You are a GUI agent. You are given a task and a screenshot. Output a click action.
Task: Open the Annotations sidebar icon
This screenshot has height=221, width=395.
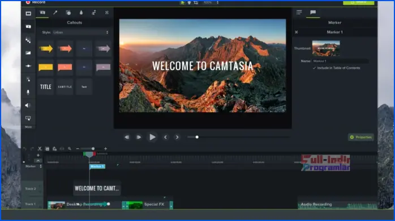pos(28,26)
